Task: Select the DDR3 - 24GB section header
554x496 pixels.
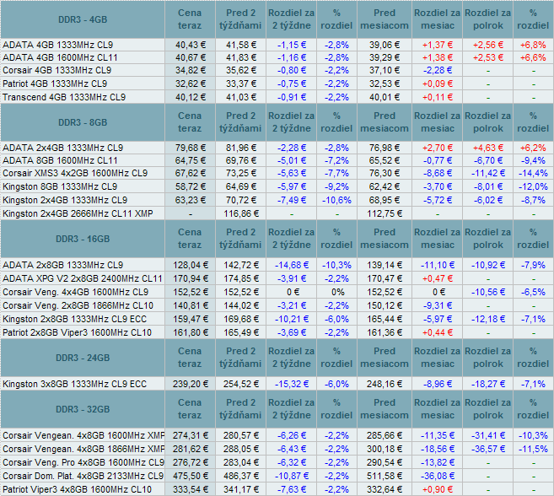Action: (x=83, y=358)
